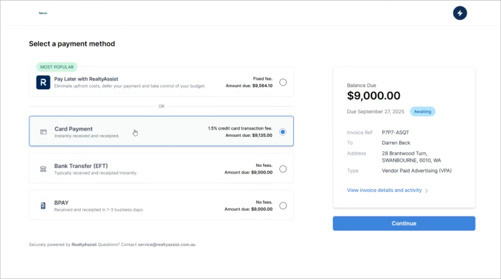
Task: Click the lightning bolt icon in header
Action: tap(460, 13)
